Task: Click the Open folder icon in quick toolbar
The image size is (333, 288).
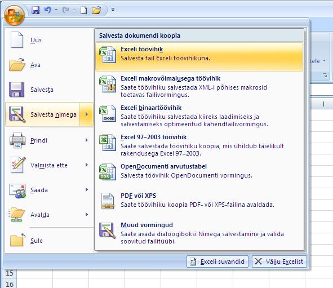Action: click(x=96, y=10)
